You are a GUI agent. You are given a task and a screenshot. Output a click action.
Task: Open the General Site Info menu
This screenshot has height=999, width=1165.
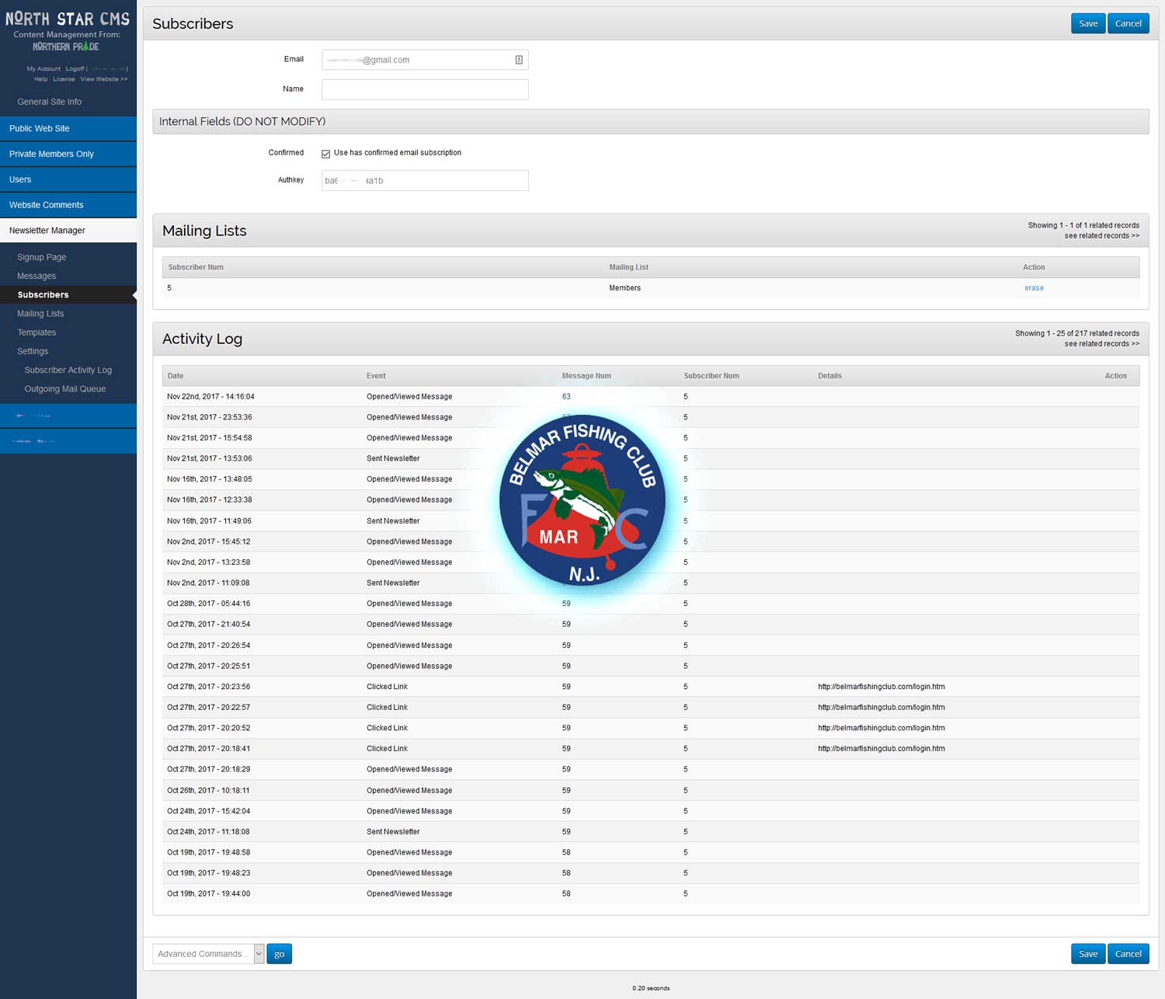pyautogui.click(x=49, y=102)
